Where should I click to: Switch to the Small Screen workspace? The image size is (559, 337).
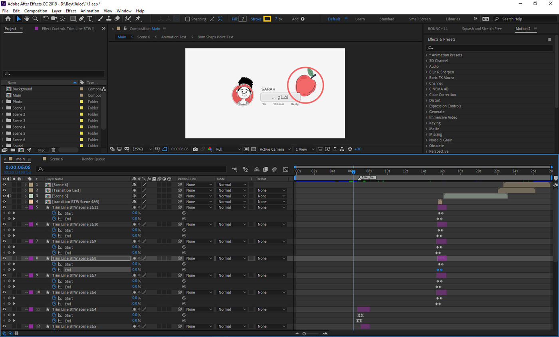click(x=420, y=19)
